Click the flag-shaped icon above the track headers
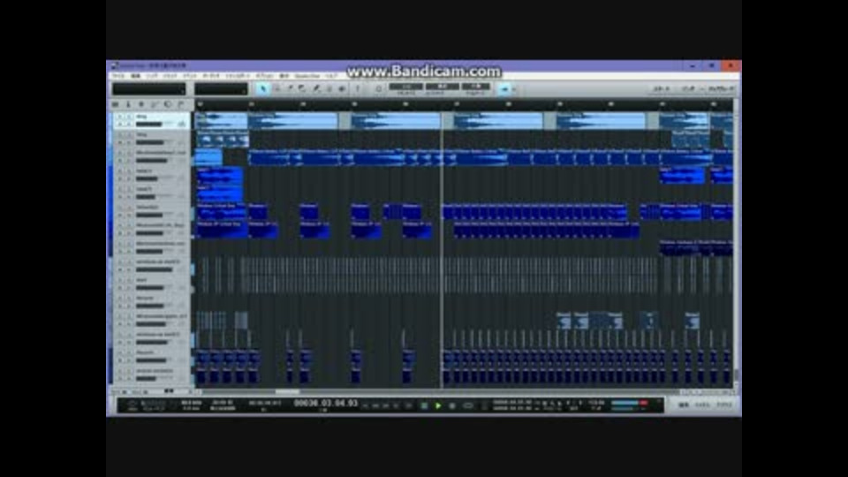This screenshot has width=848, height=477. tap(180, 104)
